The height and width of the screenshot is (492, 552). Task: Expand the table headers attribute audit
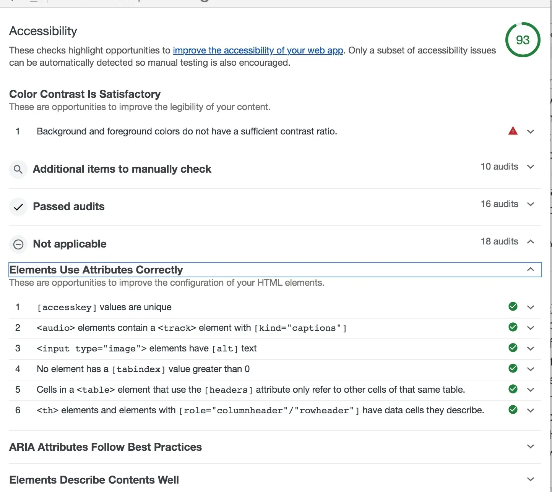click(531, 390)
